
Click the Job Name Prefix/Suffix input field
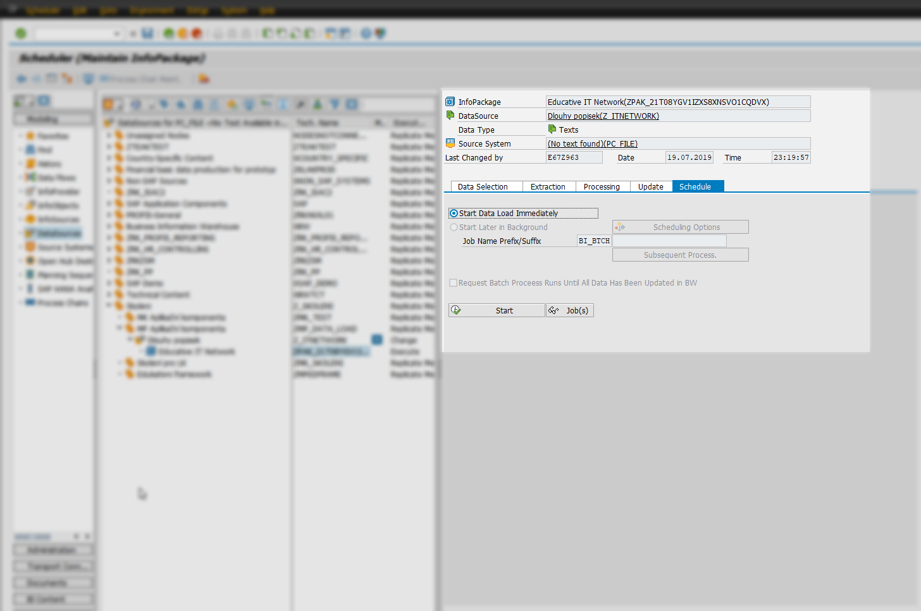click(669, 241)
